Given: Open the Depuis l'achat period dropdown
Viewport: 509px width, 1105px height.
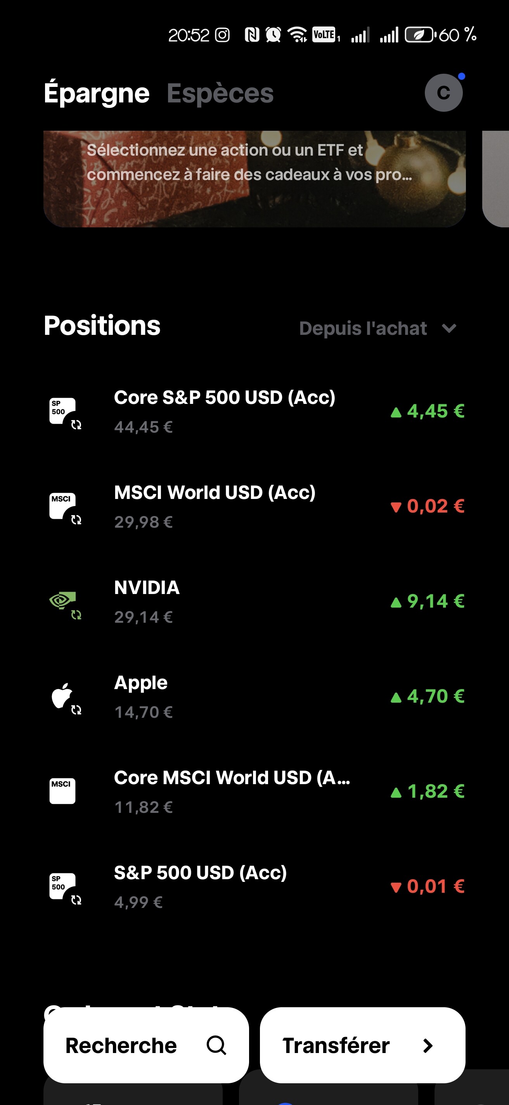Looking at the screenshot, I should coord(378,328).
